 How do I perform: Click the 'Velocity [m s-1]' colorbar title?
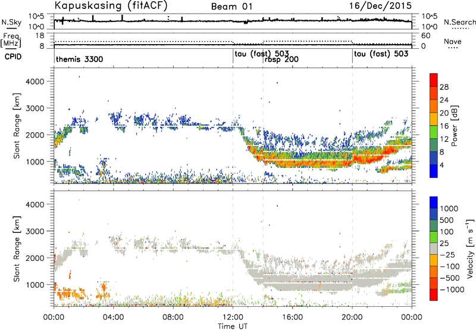[470, 248]
